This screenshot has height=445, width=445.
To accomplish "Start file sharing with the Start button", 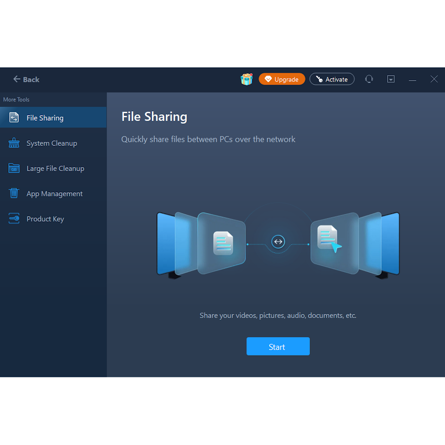I will click(x=278, y=347).
